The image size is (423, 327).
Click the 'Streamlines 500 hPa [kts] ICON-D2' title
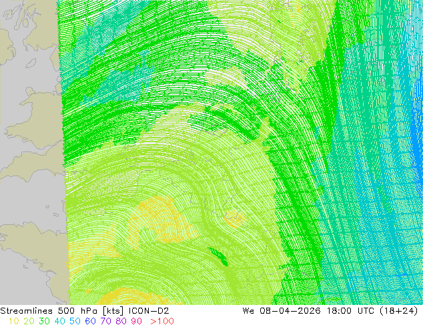pyautogui.click(x=85, y=311)
